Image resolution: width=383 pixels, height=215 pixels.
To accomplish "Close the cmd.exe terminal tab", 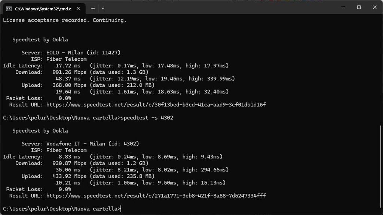I will click(79, 8).
